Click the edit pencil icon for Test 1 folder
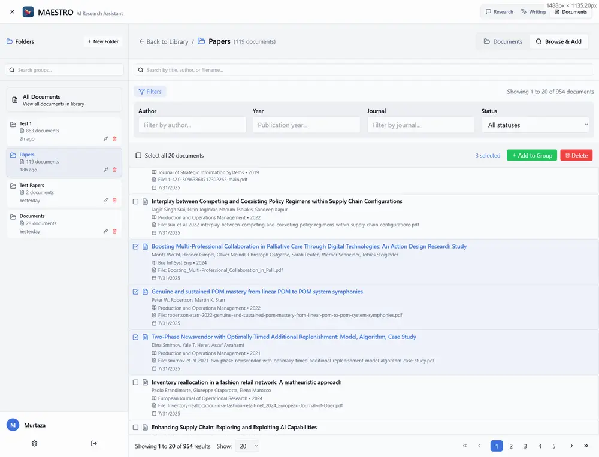Image resolution: width=599 pixels, height=457 pixels. (x=106, y=138)
